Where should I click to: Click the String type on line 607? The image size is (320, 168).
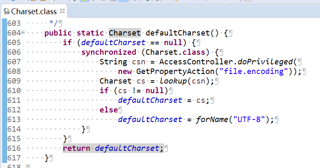(x=113, y=62)
